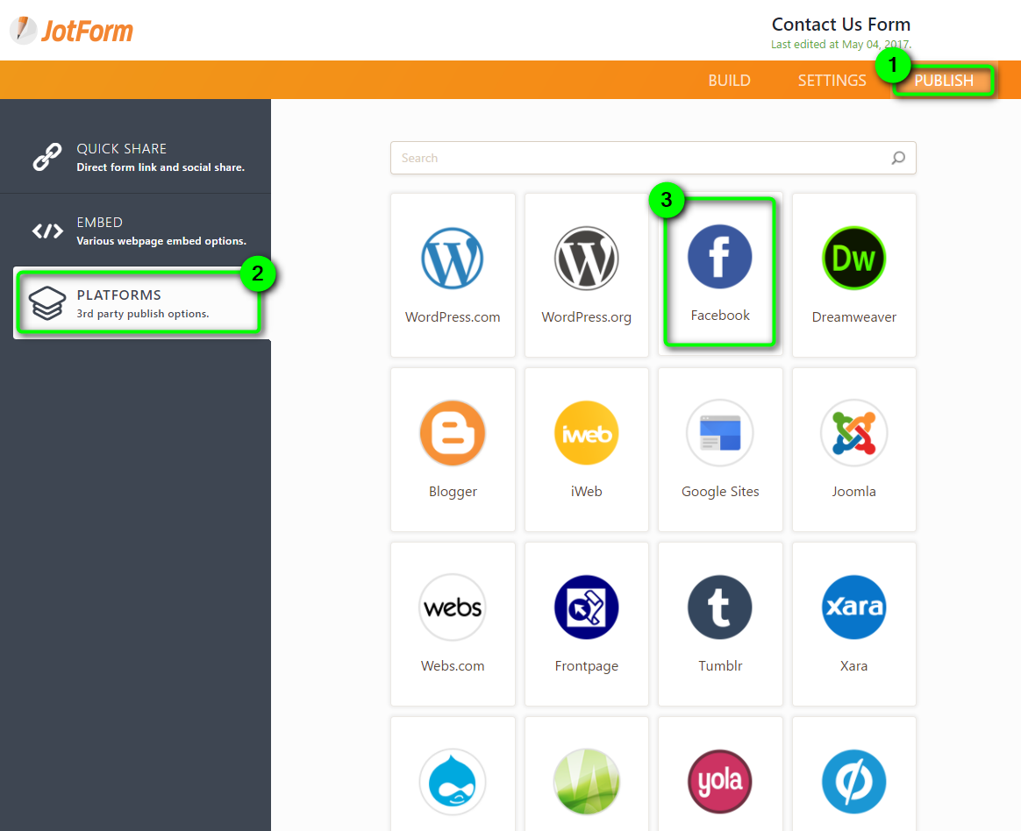Select the WordPress.com platform icon

click(453, 259)
